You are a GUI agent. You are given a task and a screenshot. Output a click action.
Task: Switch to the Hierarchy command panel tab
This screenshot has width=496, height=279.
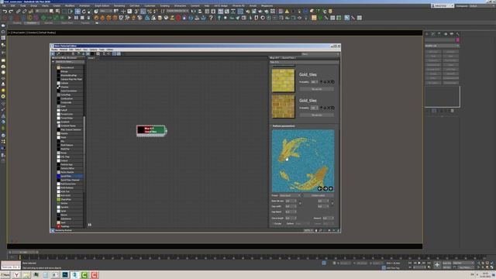click(x=439, y=34)
